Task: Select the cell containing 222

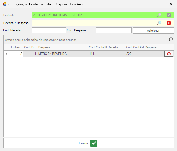Action: pos(144,54)
